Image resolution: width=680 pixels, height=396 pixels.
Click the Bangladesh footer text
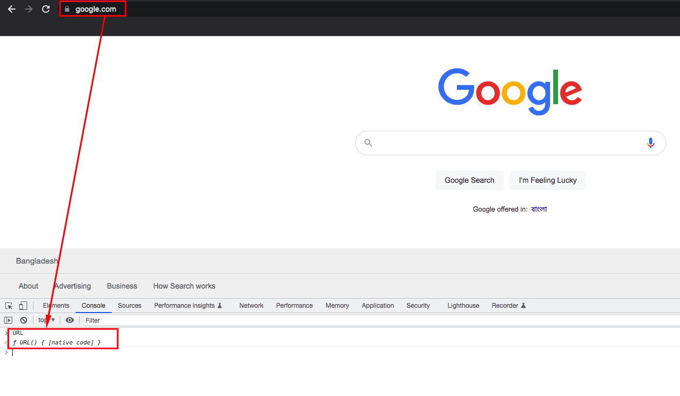point(37,261)
